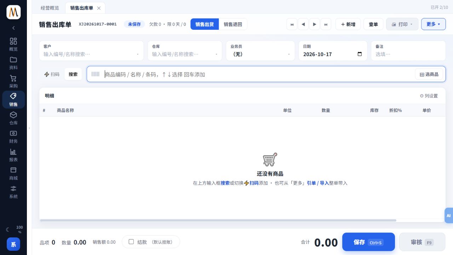Image resolution: width=453 pixels, height=255 pixels.
Task: Open the AI assistant side tab
Action: (x=449, y=215)
